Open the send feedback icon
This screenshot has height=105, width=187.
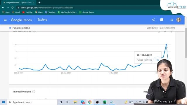(162, 20)
